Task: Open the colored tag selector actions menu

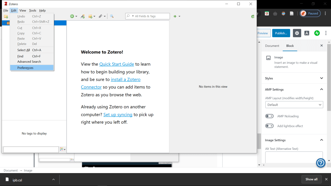Action: point(62,150)
